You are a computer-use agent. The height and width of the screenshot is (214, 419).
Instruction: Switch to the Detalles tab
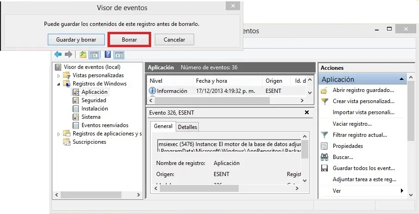coord(187,127)
